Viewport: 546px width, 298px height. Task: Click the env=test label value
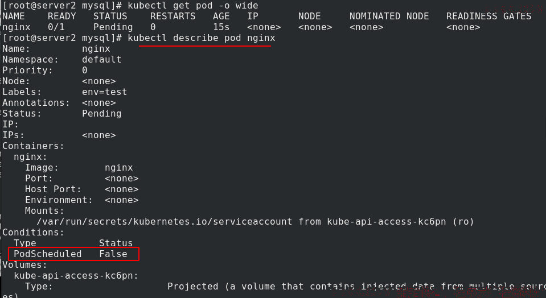[x=104, y=92]
